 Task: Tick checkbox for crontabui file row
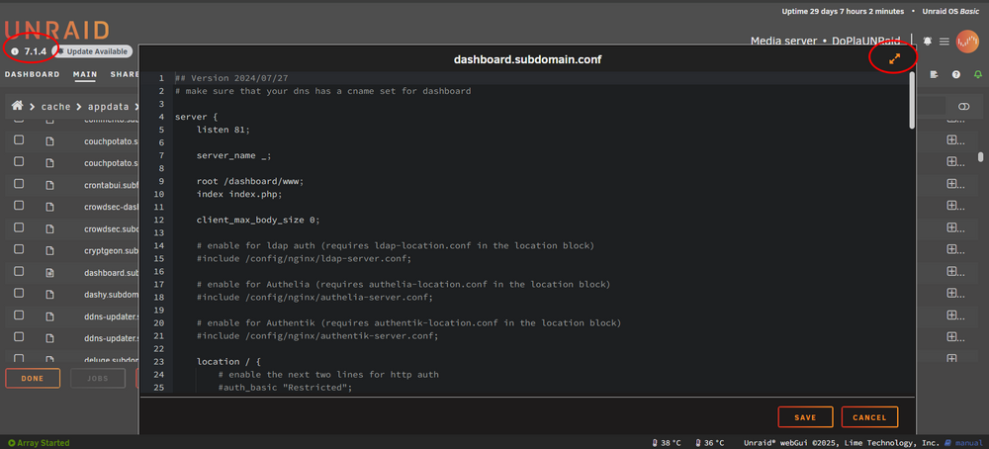[19, 184]
